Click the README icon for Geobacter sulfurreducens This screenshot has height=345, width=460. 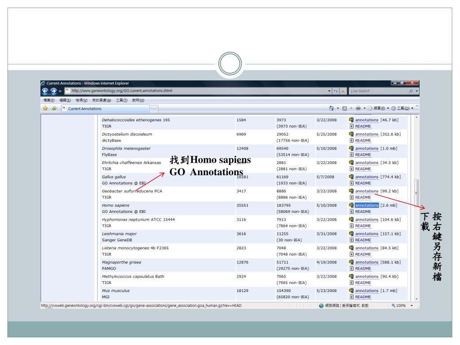[x=351, y=197]
